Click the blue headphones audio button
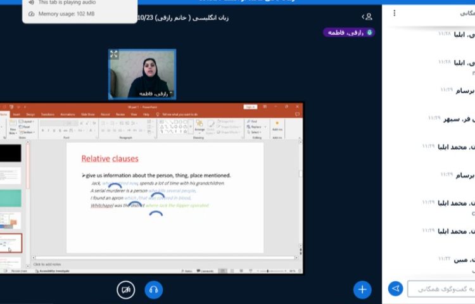475x304 pixels. pyautogui.click(x=153, y=290)
